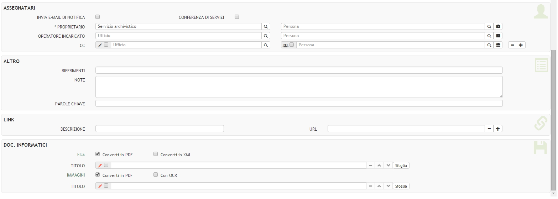Click Sfoglia button for Immagini row

(401, 186)
